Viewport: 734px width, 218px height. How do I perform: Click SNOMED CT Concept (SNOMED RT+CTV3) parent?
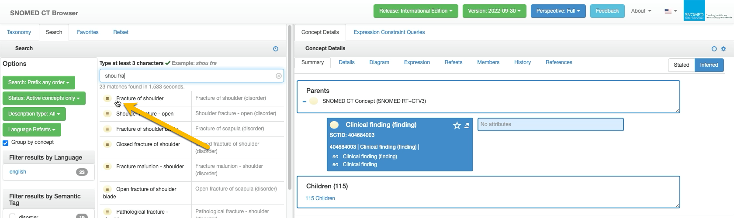[374, 101]
